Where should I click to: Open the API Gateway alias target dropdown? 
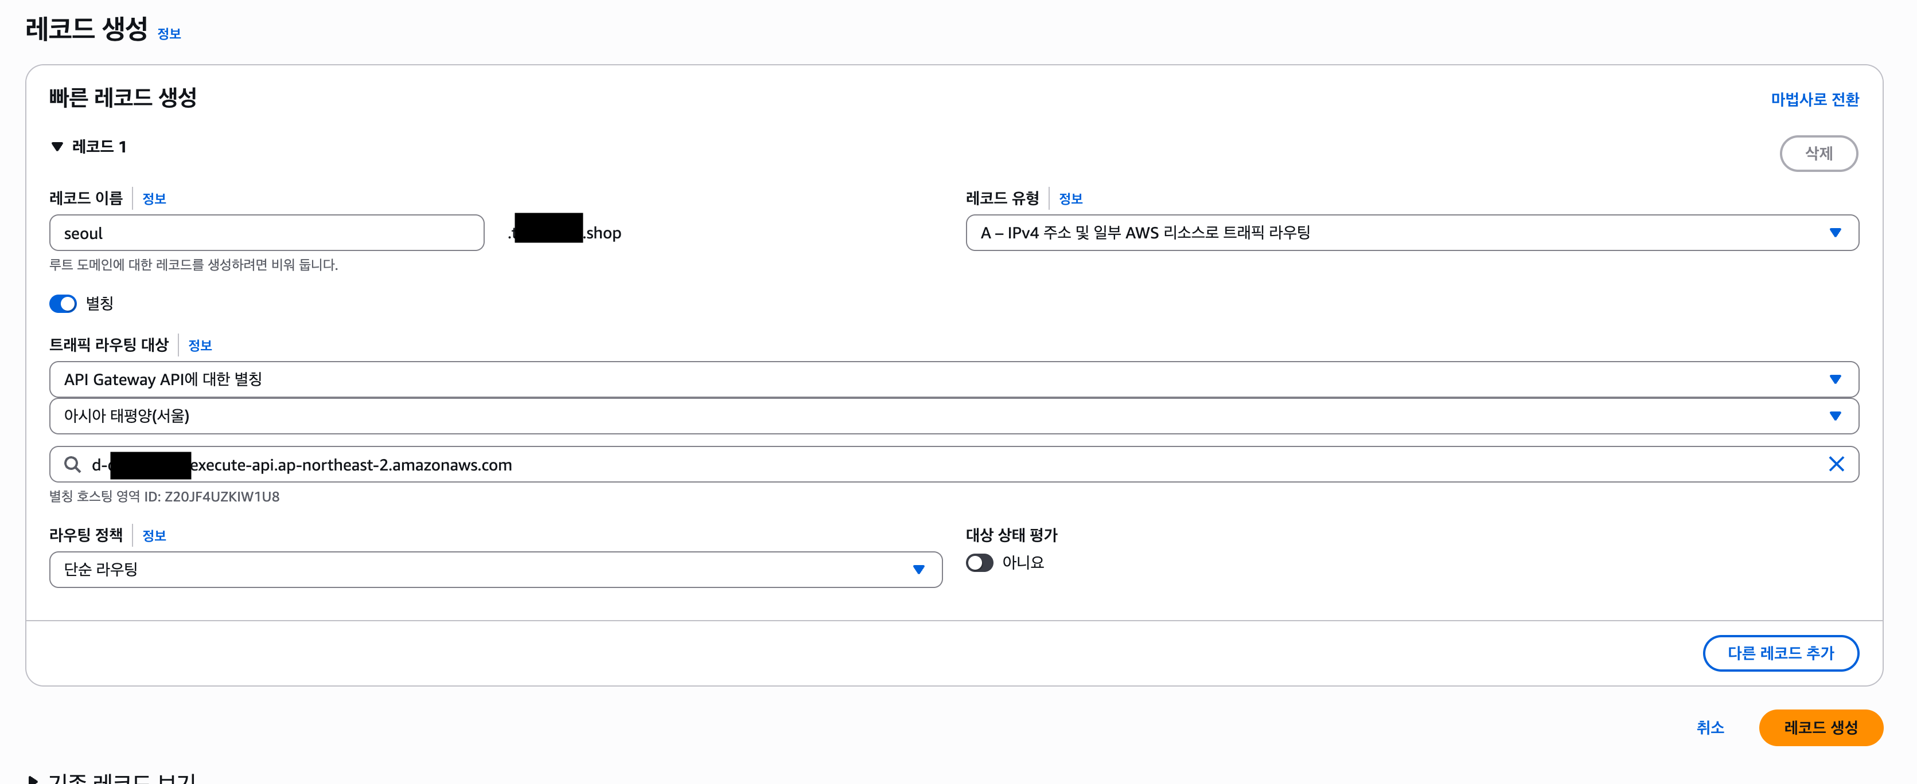(x=953, y=379)
